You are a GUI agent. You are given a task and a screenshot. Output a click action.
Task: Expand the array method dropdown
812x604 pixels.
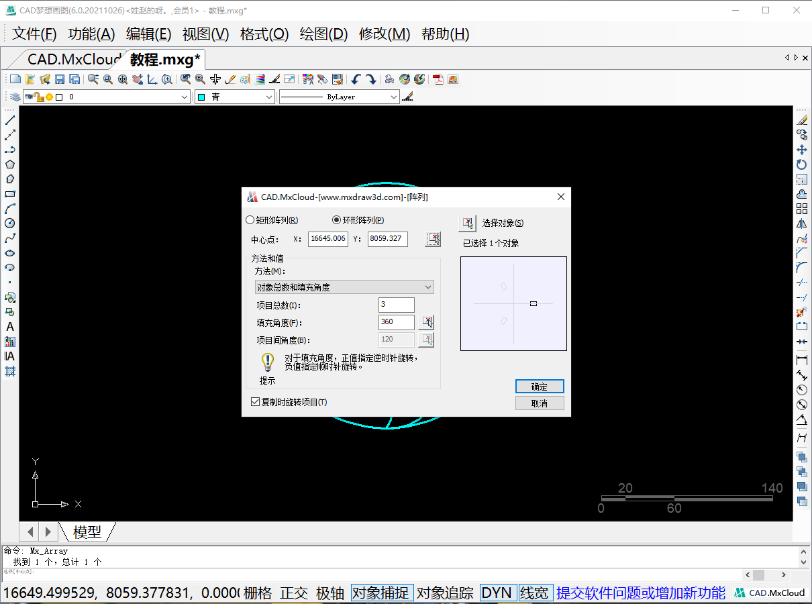(344, 287)
